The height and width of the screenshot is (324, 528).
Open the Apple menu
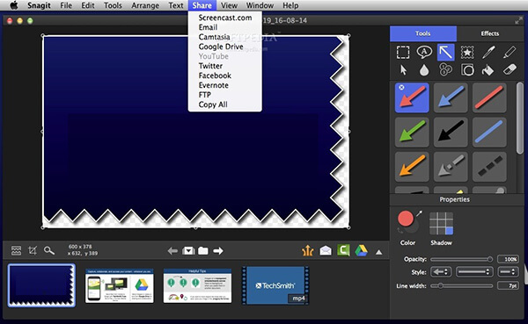(x=14, y=5)
